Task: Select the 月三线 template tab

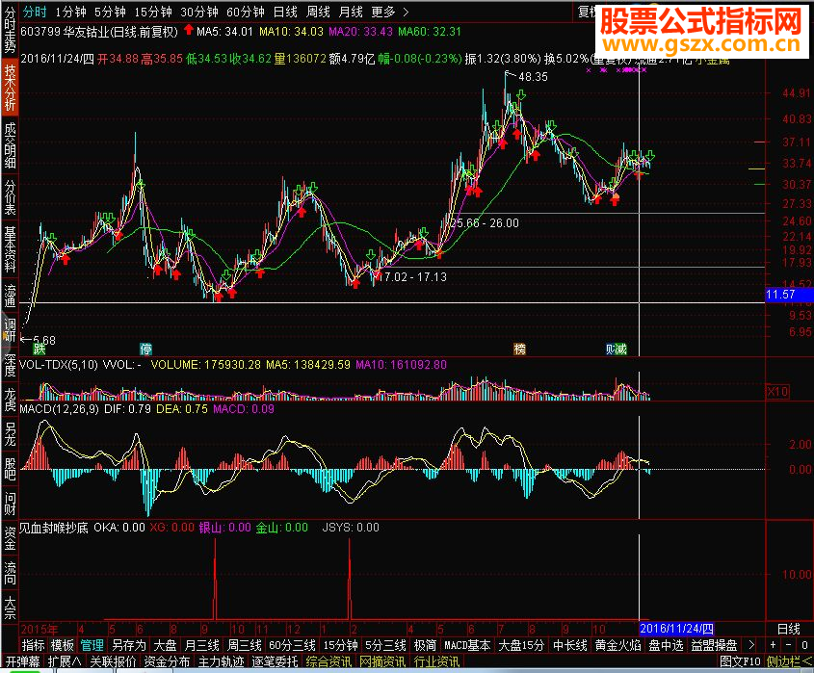Action: click(x=202, y=645)
